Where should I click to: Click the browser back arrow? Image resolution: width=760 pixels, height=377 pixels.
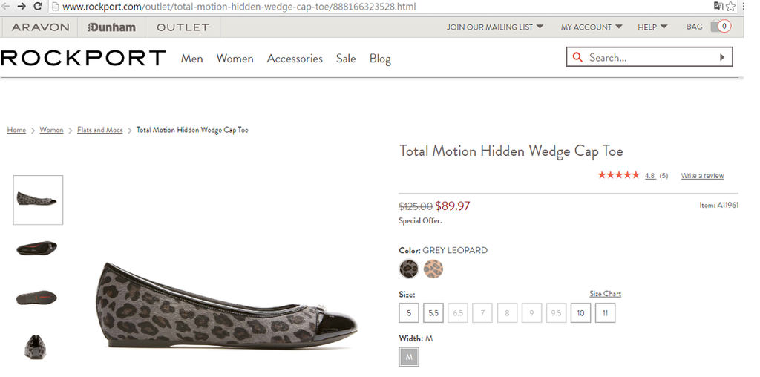click(6, 7)
